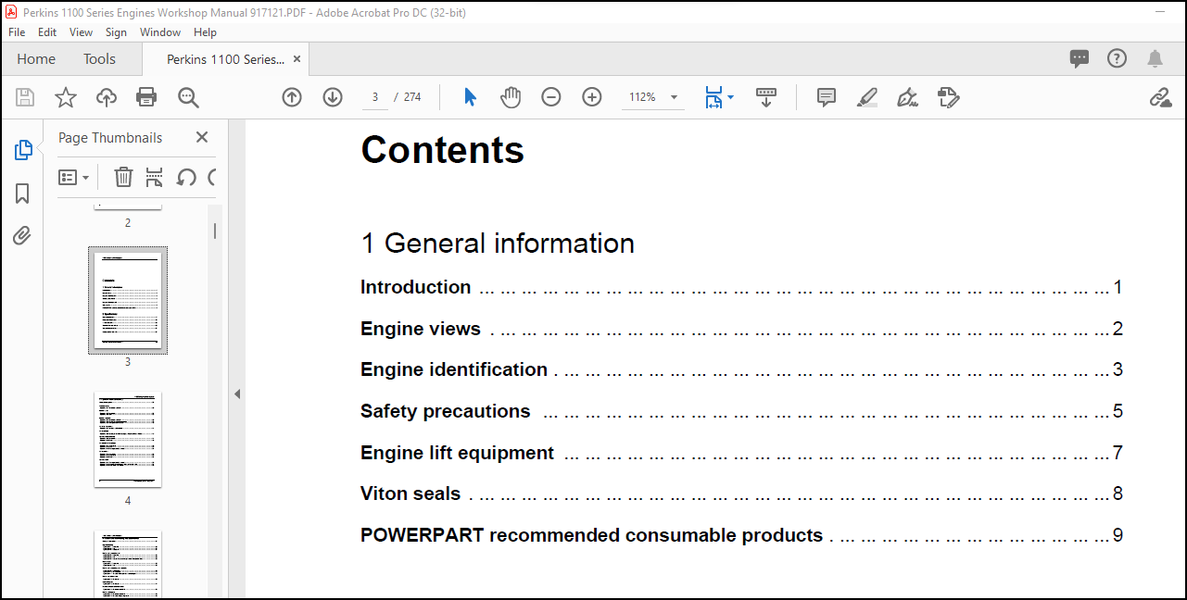Toggle the Page Thumbnails pane icon

click(x=23, y=150)
